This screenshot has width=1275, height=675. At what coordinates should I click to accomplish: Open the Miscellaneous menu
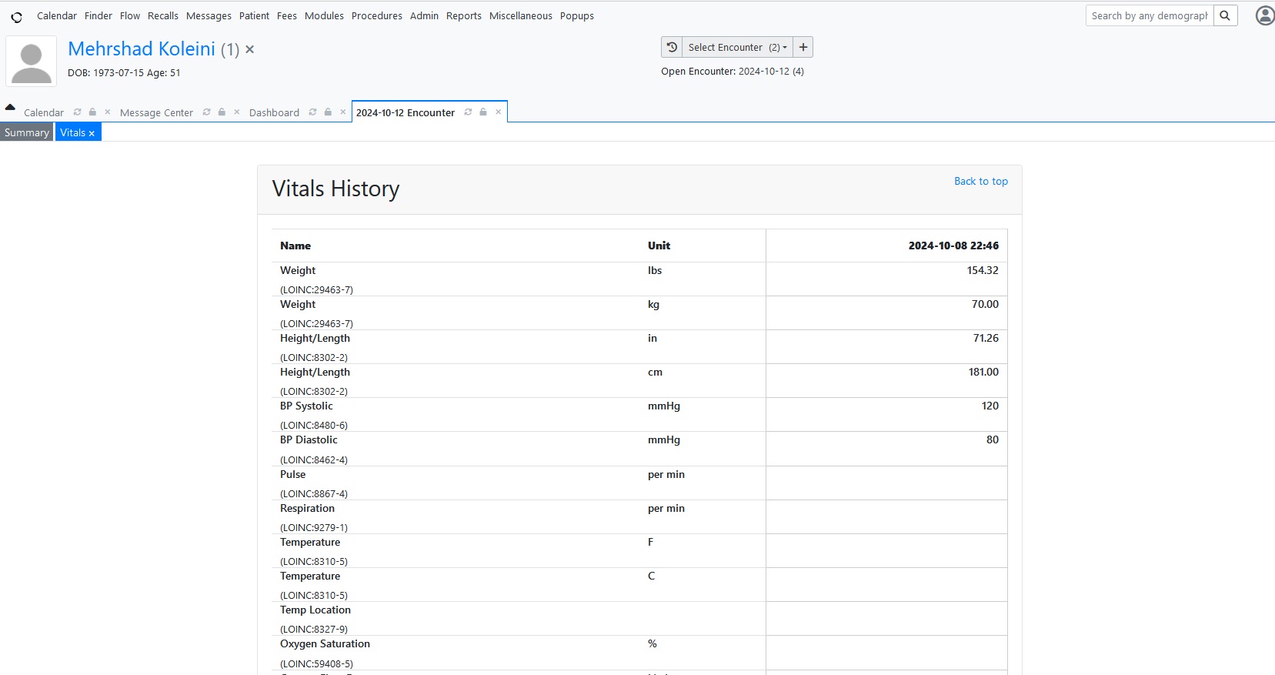coord(521,15)
